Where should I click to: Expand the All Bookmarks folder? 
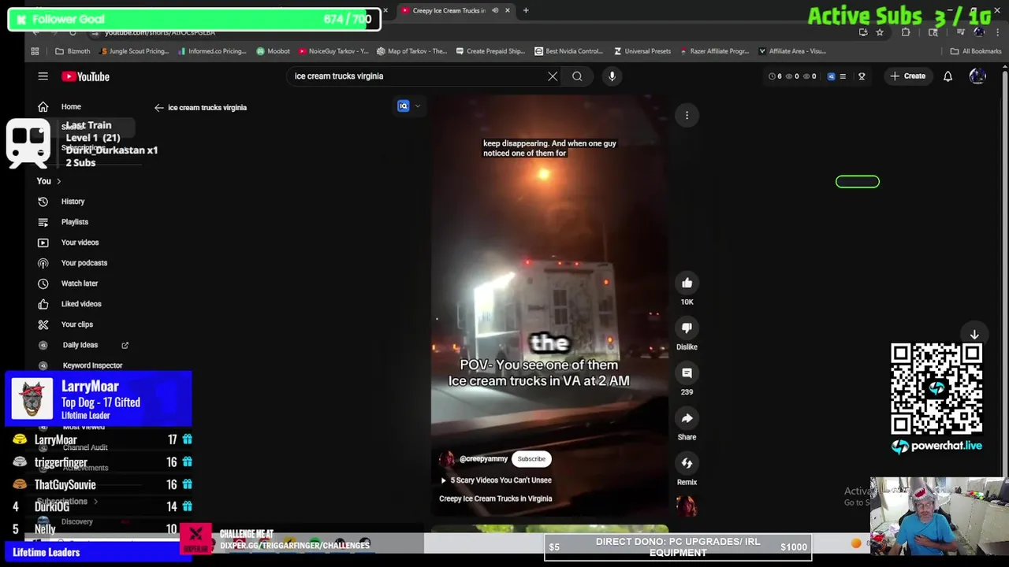click(x=976, y=51)
